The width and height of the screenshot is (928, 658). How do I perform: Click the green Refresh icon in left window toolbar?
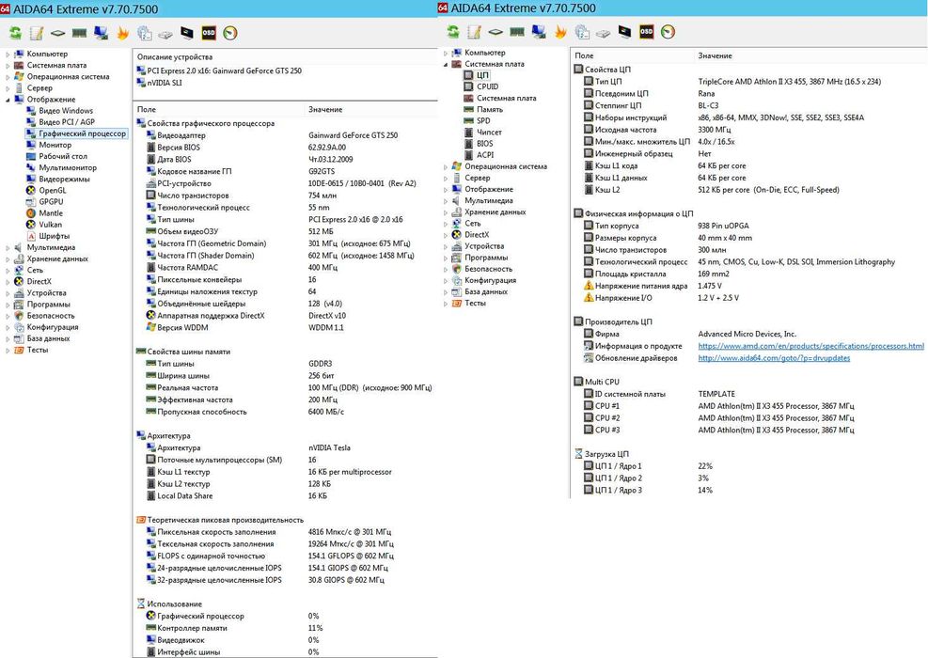click(15, 33)
